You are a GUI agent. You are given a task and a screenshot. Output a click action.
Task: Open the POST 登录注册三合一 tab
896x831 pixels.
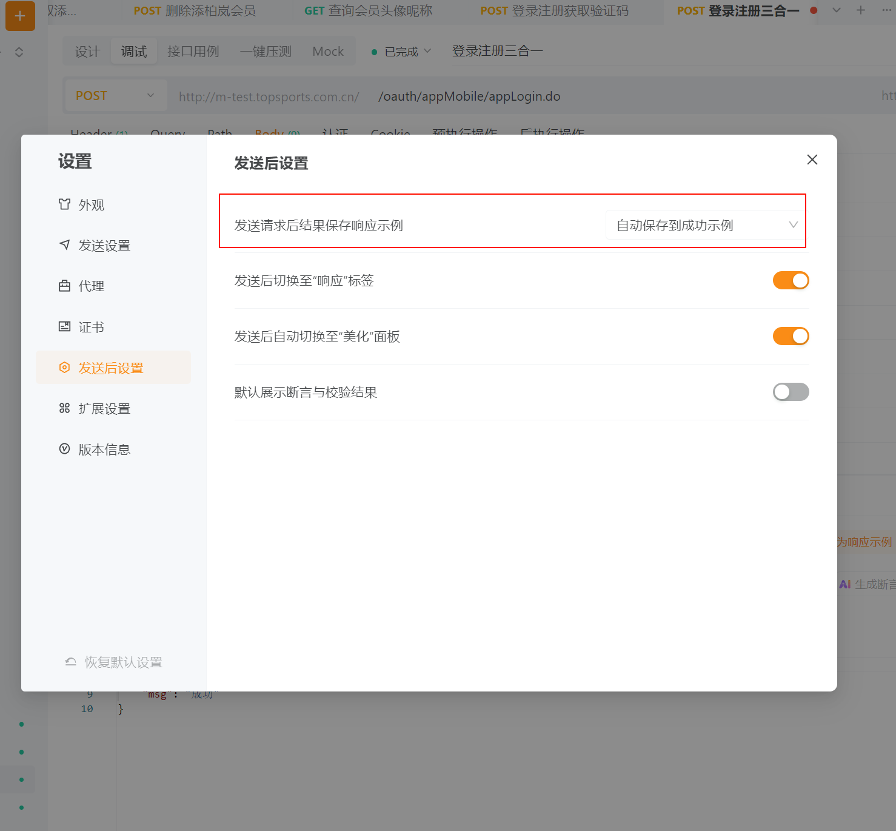click(738, 11)
